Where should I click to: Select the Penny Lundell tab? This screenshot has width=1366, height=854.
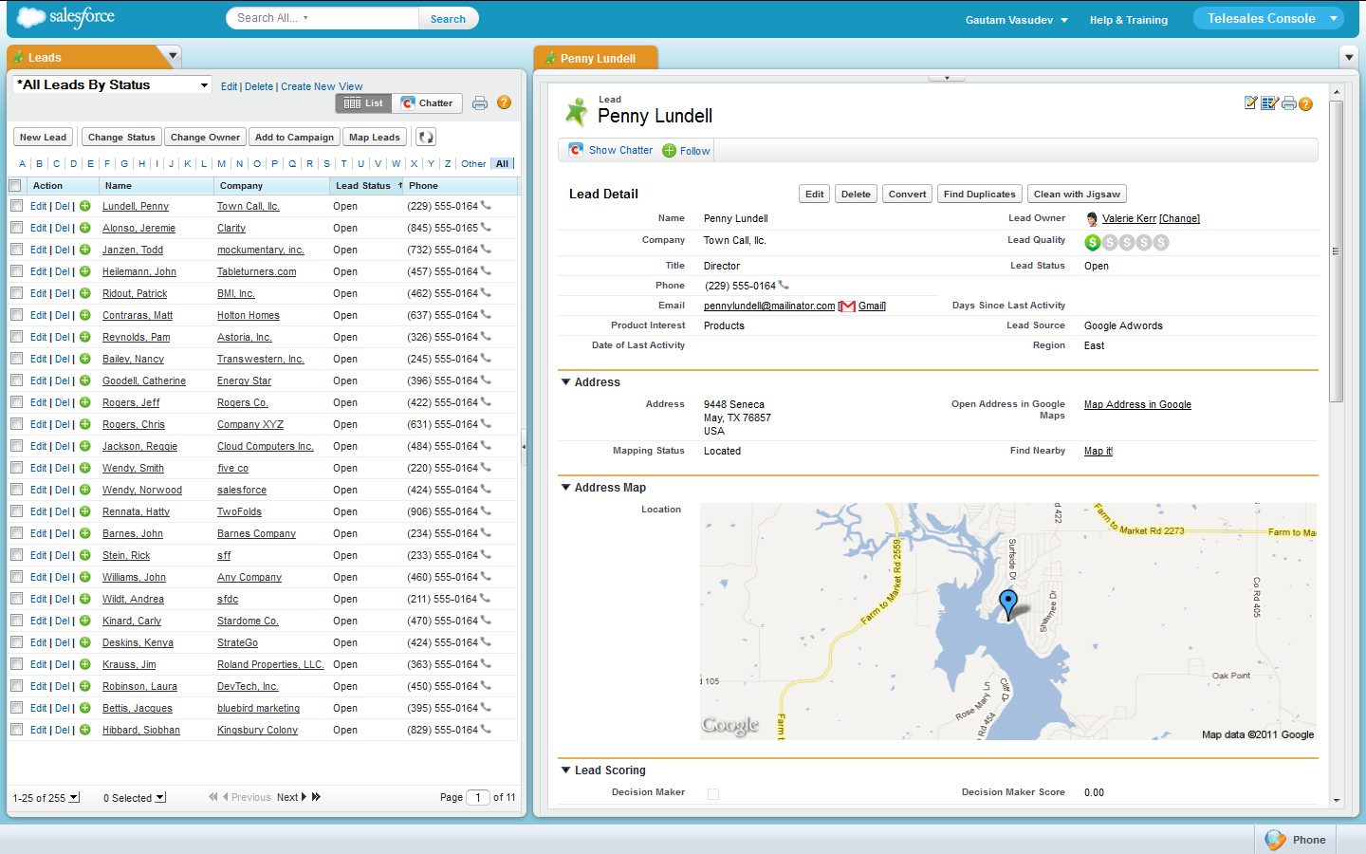click(x=597, y=58)
